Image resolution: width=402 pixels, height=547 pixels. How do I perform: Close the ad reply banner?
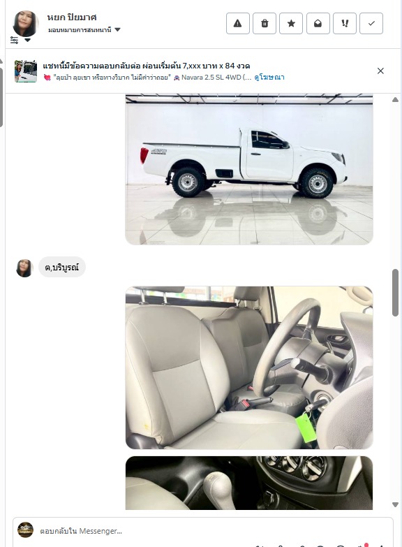point(380,71)
